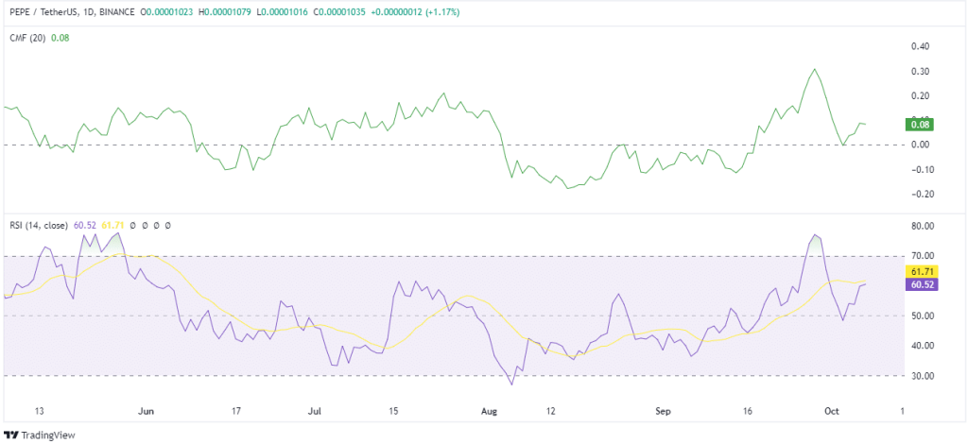Image resolution: width=968 pixels, height=444 pixels.
Task: Click the green 0.08 price-scale tag
Action: click(919, 125)
